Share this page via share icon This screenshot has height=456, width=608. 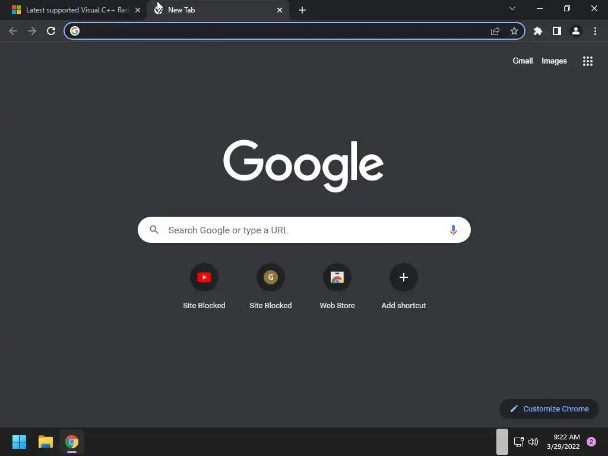coord(495,31)
